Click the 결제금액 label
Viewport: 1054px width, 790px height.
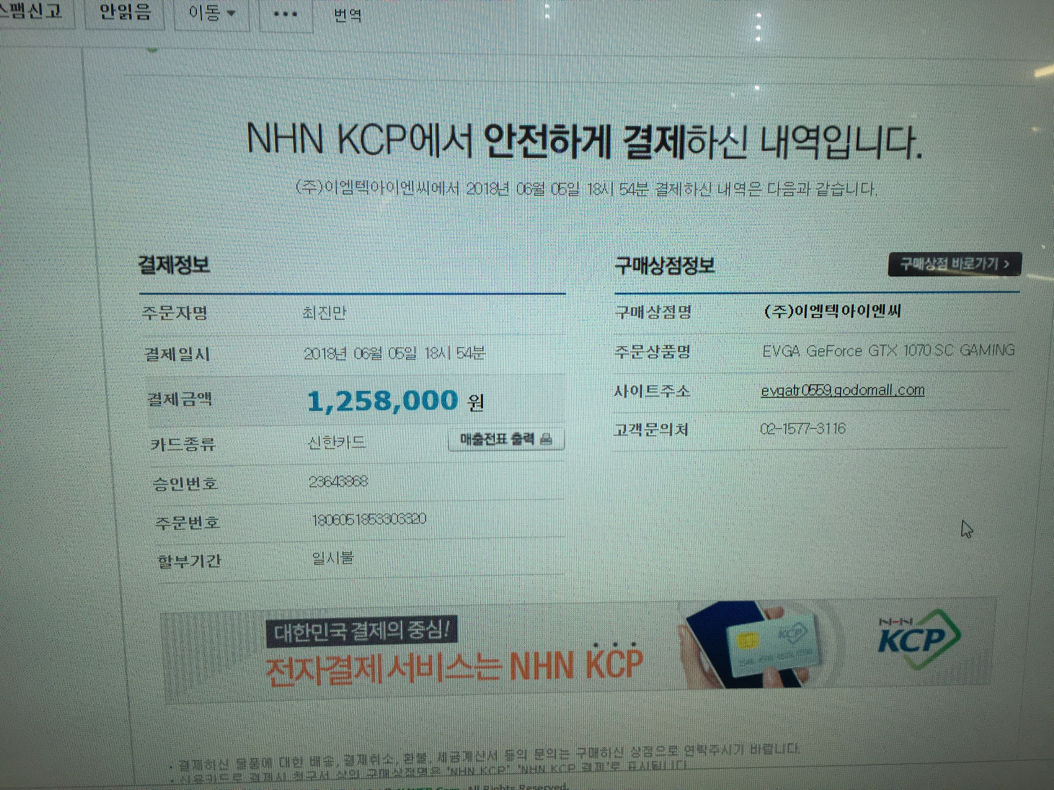(x=180, y=399)
